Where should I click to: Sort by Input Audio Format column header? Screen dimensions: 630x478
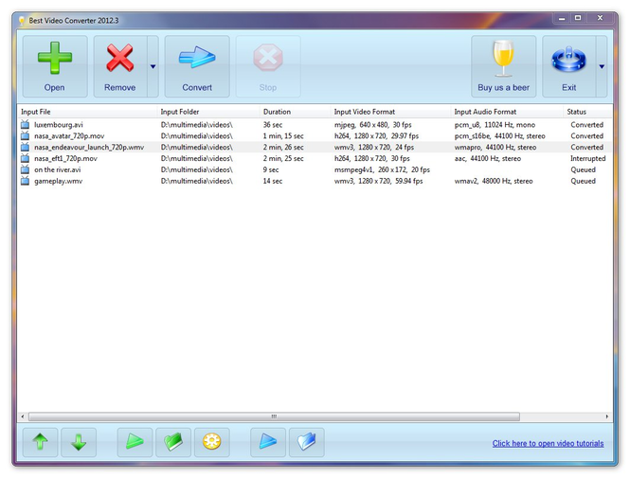click(507, 112)
